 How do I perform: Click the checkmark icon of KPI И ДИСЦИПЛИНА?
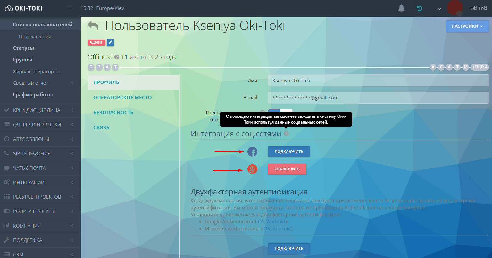pyautogui.click(x=7, y=110)
